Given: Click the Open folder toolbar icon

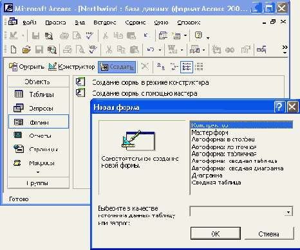Looking at the screenshot, I should (26, 50).
